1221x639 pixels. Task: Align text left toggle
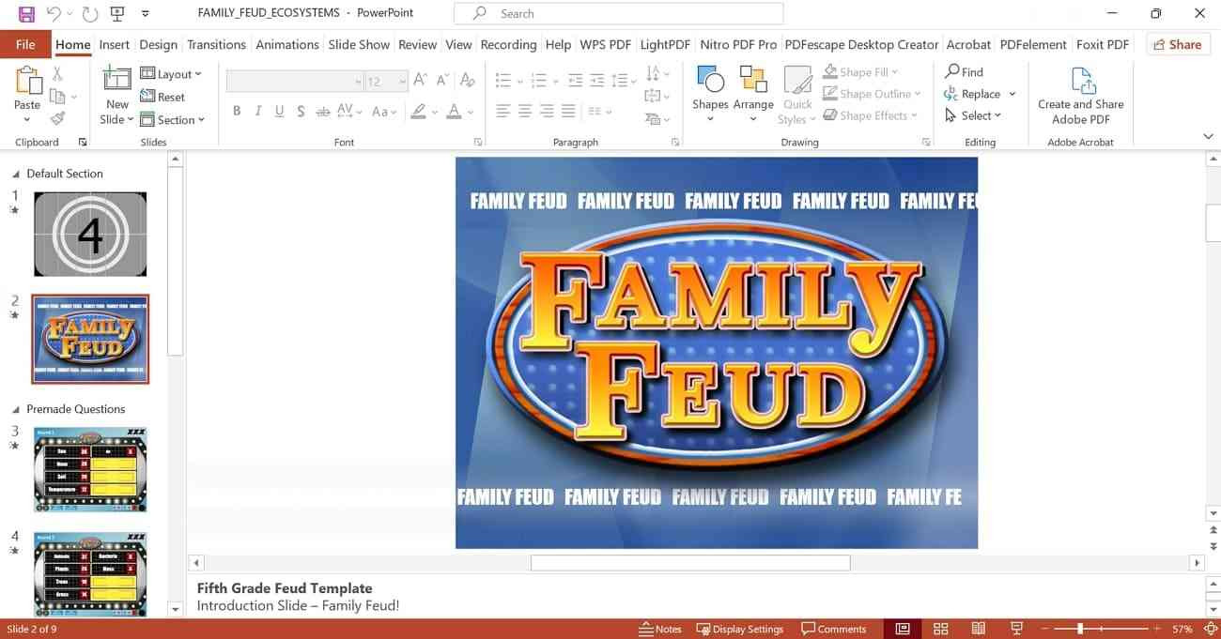tap(503, 111)
